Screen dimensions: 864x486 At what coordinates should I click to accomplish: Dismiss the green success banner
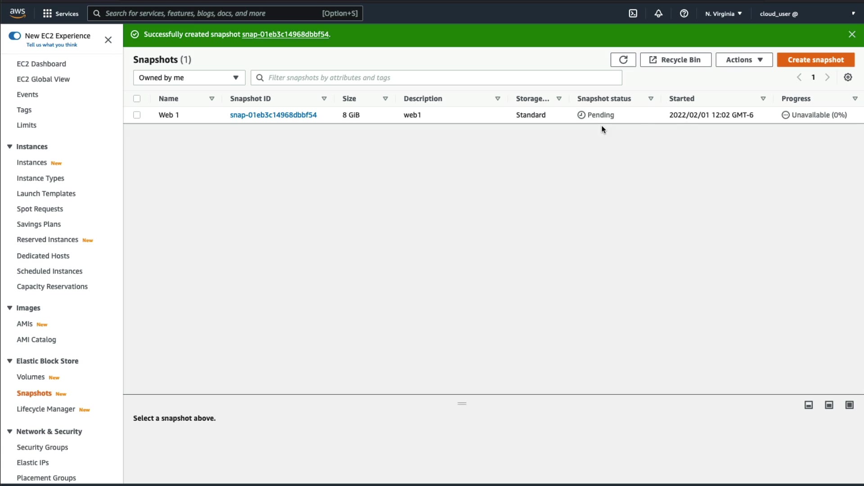click(851, 34)
